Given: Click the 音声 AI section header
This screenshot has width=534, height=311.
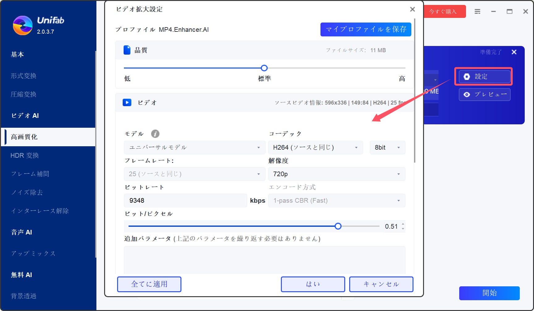Looking at the screenshot, I should pyautogui.click(x=22, y=232).
